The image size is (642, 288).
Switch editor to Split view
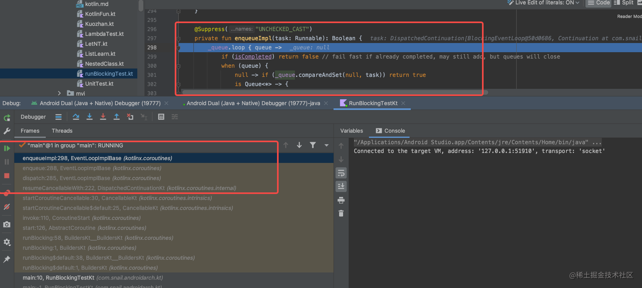[x=624, y=3]
